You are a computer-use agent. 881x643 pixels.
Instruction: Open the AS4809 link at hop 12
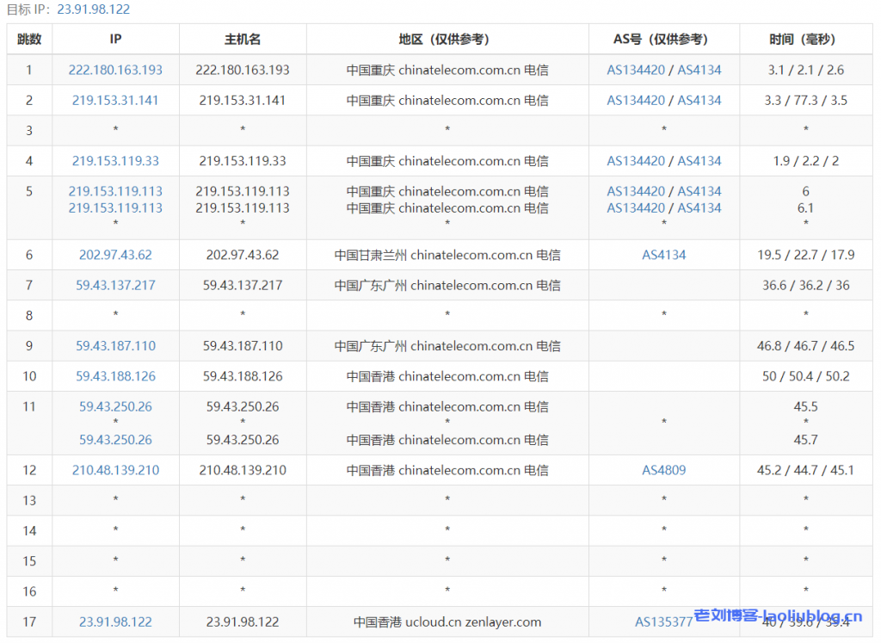[x=663, y=470]
